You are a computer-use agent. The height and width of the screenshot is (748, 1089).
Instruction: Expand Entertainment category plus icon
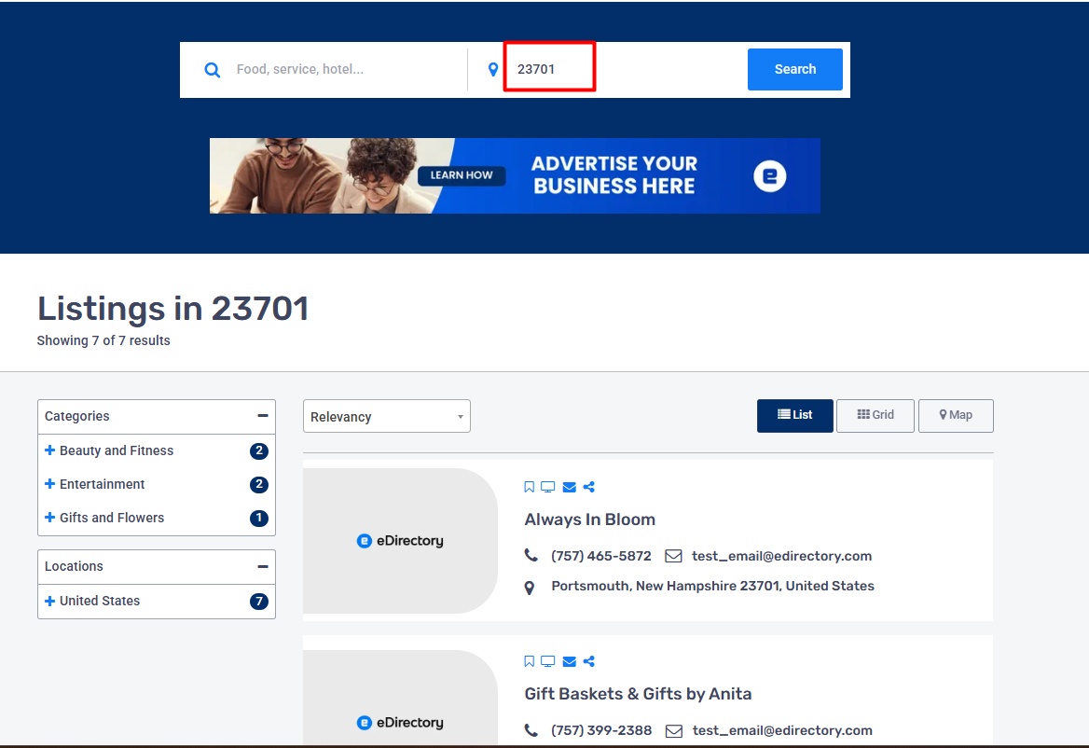[50, 483]
